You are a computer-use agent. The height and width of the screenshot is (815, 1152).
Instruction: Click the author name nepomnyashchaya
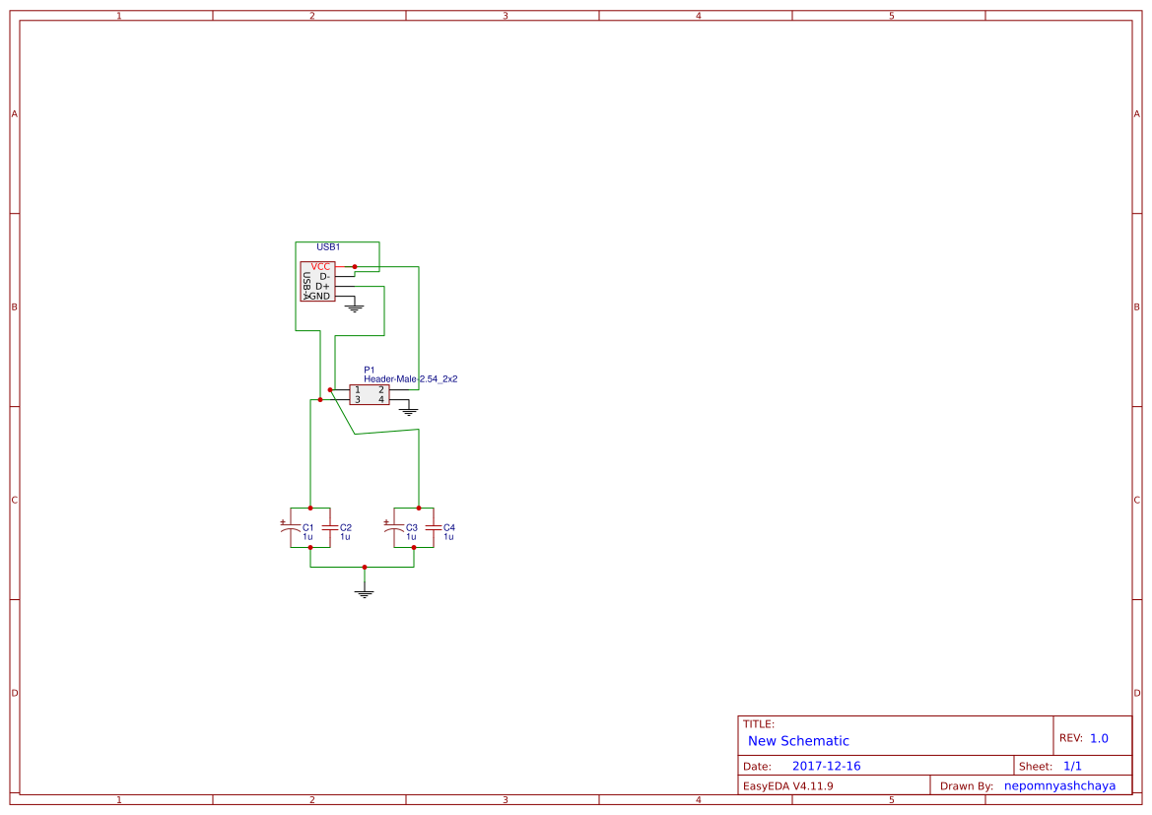pyautogui.click(x=1060, y=785)
